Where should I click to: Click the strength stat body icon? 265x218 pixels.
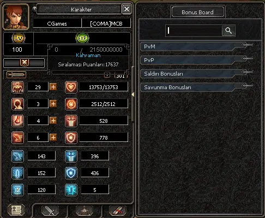pyautogui.click(x=17, y=87)
